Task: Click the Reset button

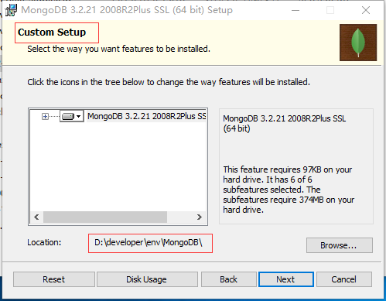Action: coord(54,279)
